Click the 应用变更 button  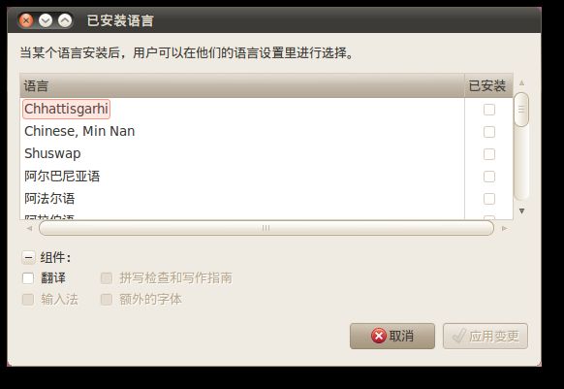[486, 336]
